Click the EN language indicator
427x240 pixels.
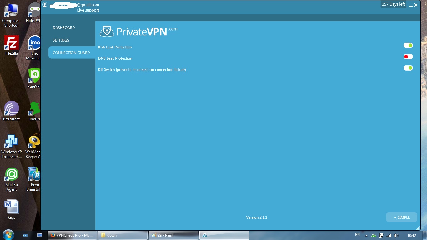(x=358, y=235)
